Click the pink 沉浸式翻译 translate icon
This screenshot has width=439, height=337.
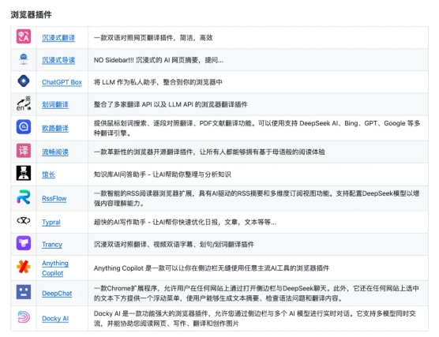(24, 36)
